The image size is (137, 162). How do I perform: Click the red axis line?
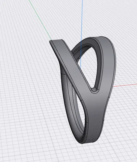click(125, 85)
